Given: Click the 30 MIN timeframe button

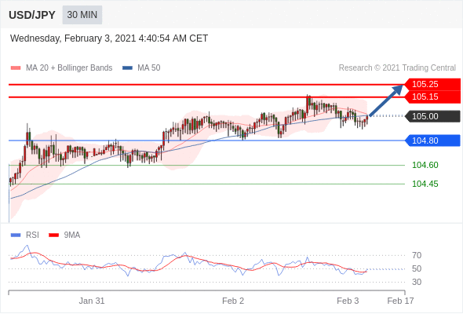Looking at the screenshot, I should (82, 15).
